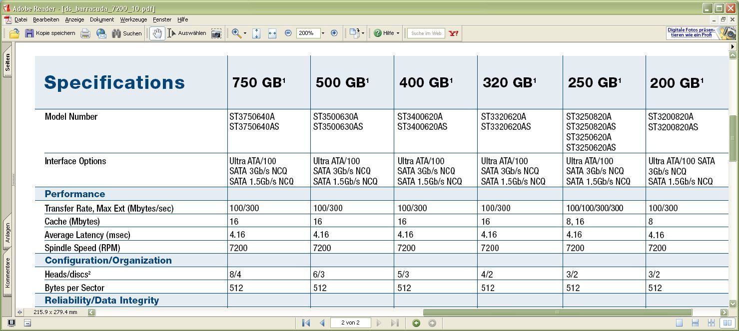Open the Datei menu
Screen dimensions: 739x331
pyautogui.click(x=21, y=19)
